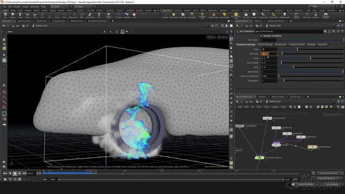Open the Persp viewport camera dropdown

click(211, 37)
